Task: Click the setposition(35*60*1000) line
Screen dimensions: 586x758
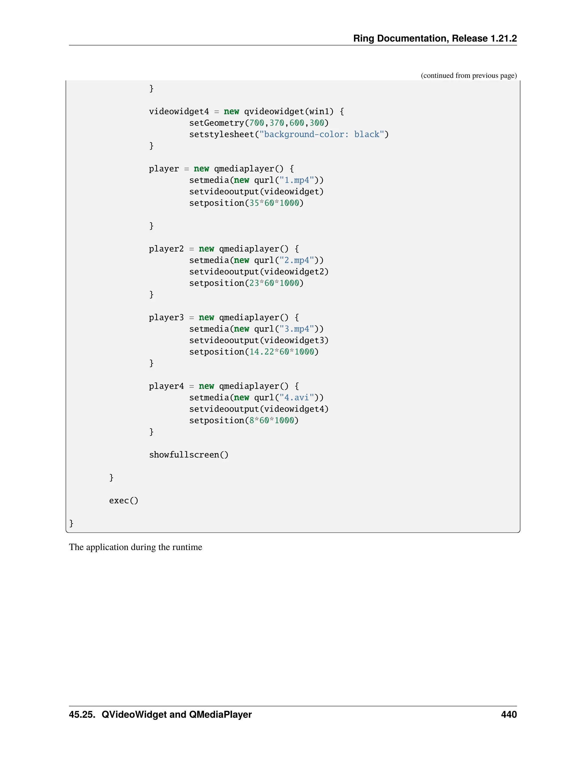Action: (x=246, y=203)
